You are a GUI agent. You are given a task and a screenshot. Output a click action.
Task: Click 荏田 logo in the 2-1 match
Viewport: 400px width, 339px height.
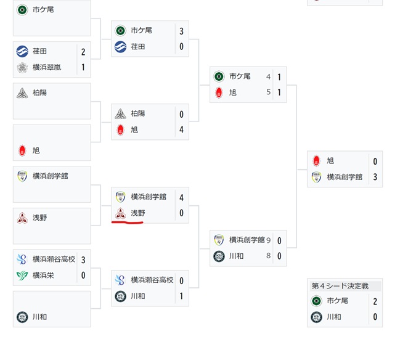[22, 52]
